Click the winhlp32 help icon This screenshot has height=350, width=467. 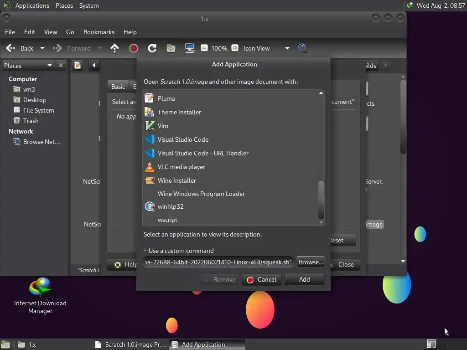(149, 206)
